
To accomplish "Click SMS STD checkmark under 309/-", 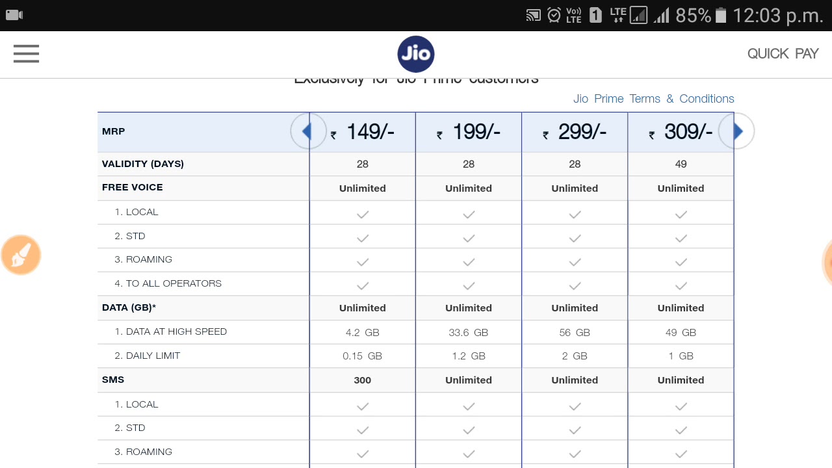I will click(681, 430).
